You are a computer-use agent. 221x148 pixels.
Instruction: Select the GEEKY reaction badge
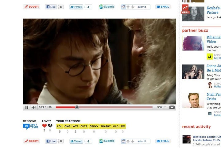[94, 126]
